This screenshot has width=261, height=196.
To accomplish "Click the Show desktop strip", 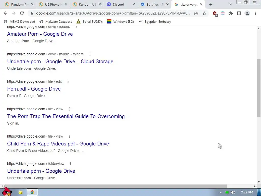I will point(259,192).
